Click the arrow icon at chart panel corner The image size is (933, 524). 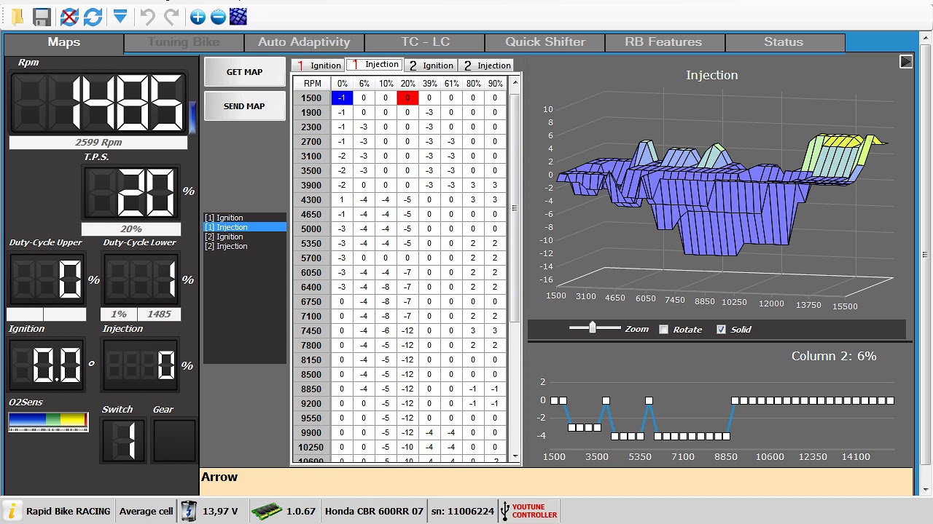(x=906, y=62)
